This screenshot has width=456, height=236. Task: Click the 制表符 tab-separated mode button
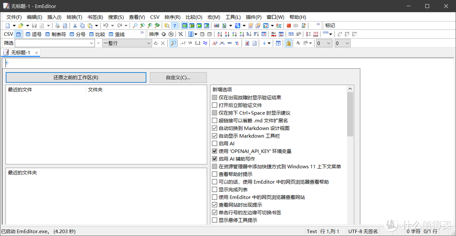pos(56,34)
